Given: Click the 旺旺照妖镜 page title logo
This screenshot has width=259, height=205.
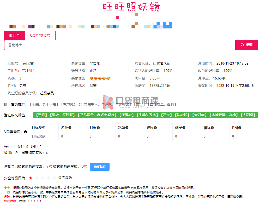Looking at the screenshot, I should 131,7.
